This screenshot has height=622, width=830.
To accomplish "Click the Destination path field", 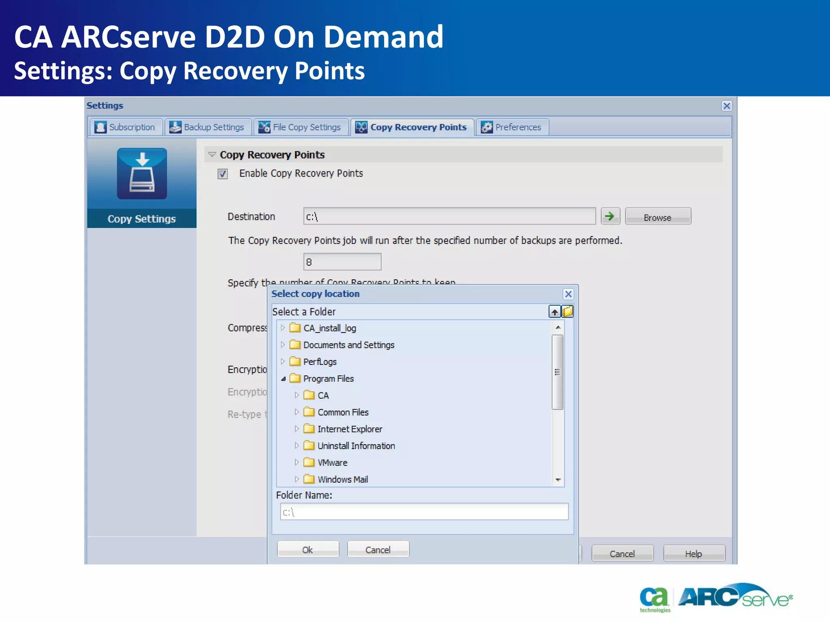I will point(449,216).
